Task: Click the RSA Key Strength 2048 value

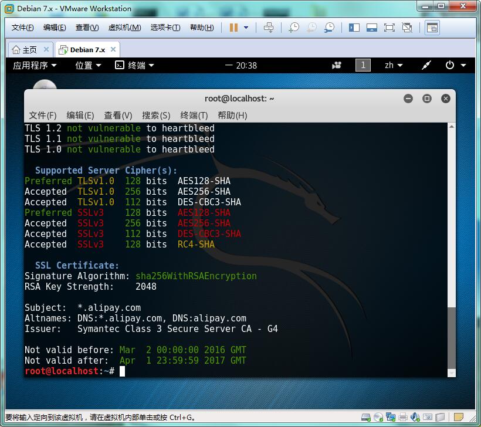Action: click(x=146, y=286)
